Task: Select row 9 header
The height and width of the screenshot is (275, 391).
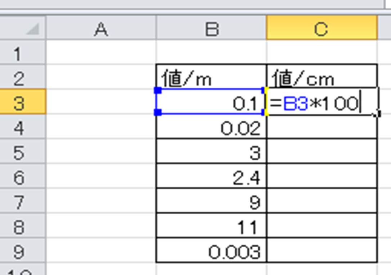Action: [x=22, y=251]
